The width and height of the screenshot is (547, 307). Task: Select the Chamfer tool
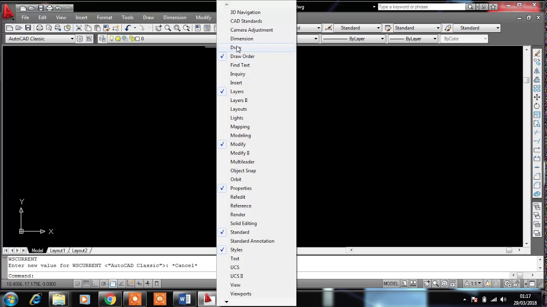point(537,176)
